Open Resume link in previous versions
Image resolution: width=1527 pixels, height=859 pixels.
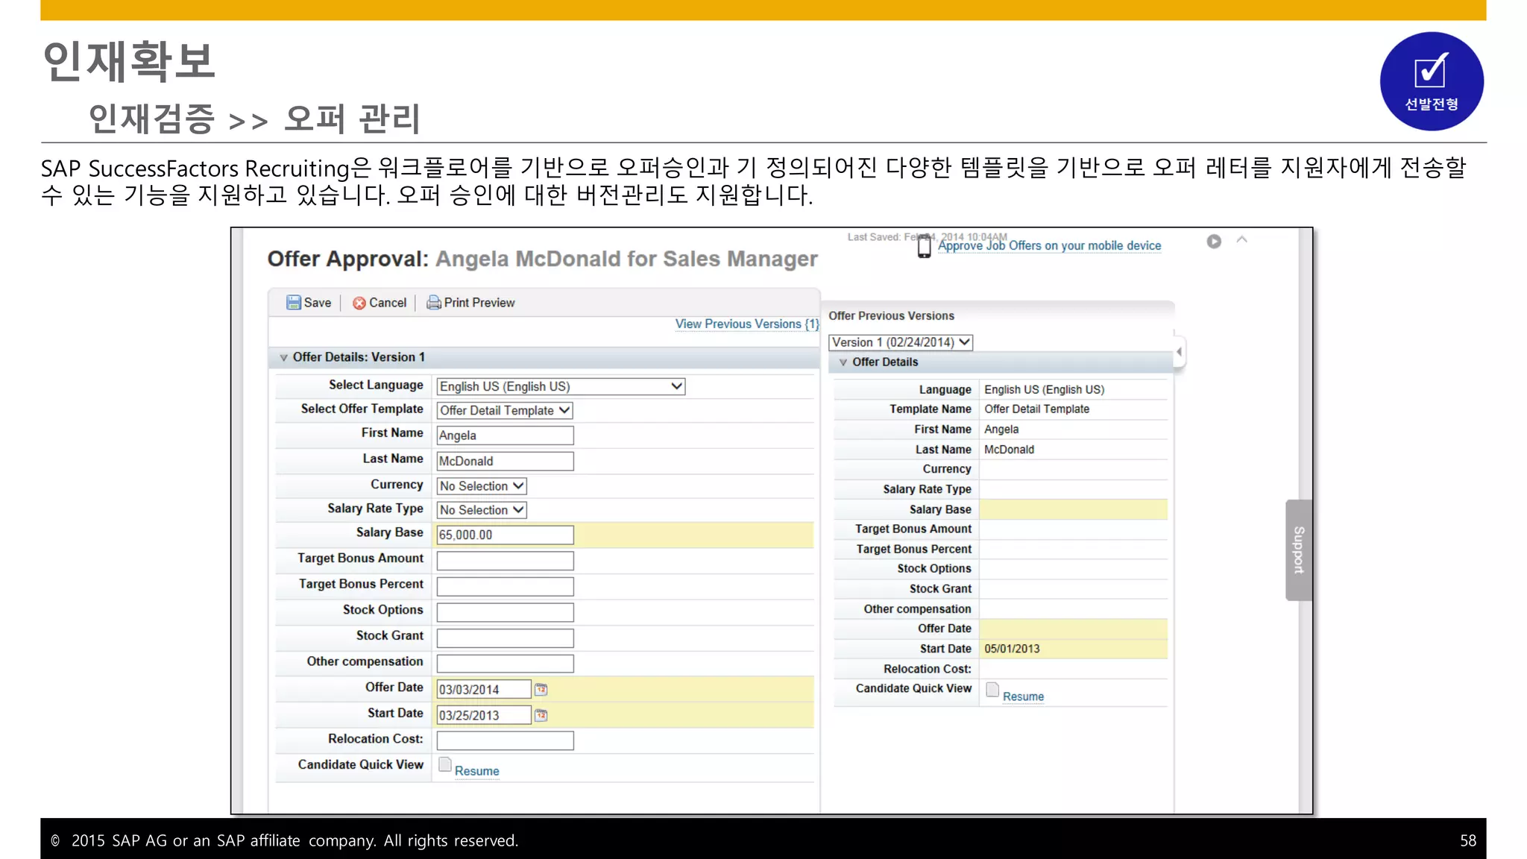(x=1023, y=696)
